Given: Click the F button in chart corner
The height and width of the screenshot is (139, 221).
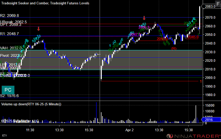Looking at the screenshot, I should click(x=218, y=4).
